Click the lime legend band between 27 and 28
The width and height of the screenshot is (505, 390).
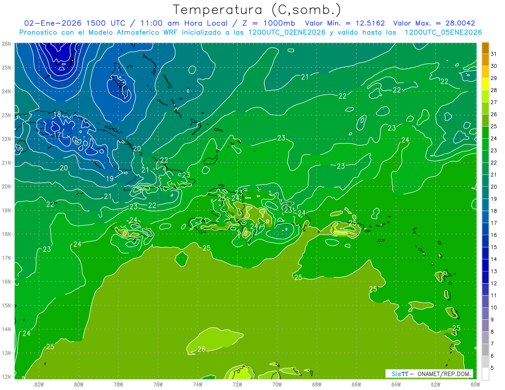point(485,96)
